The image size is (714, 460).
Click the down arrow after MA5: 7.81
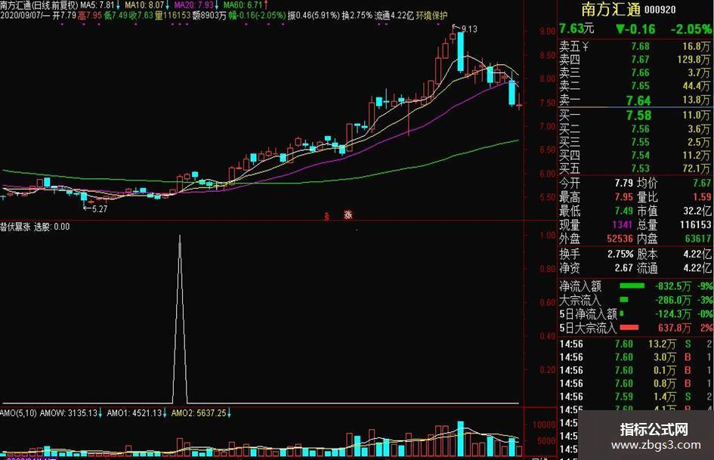(119, 5)
